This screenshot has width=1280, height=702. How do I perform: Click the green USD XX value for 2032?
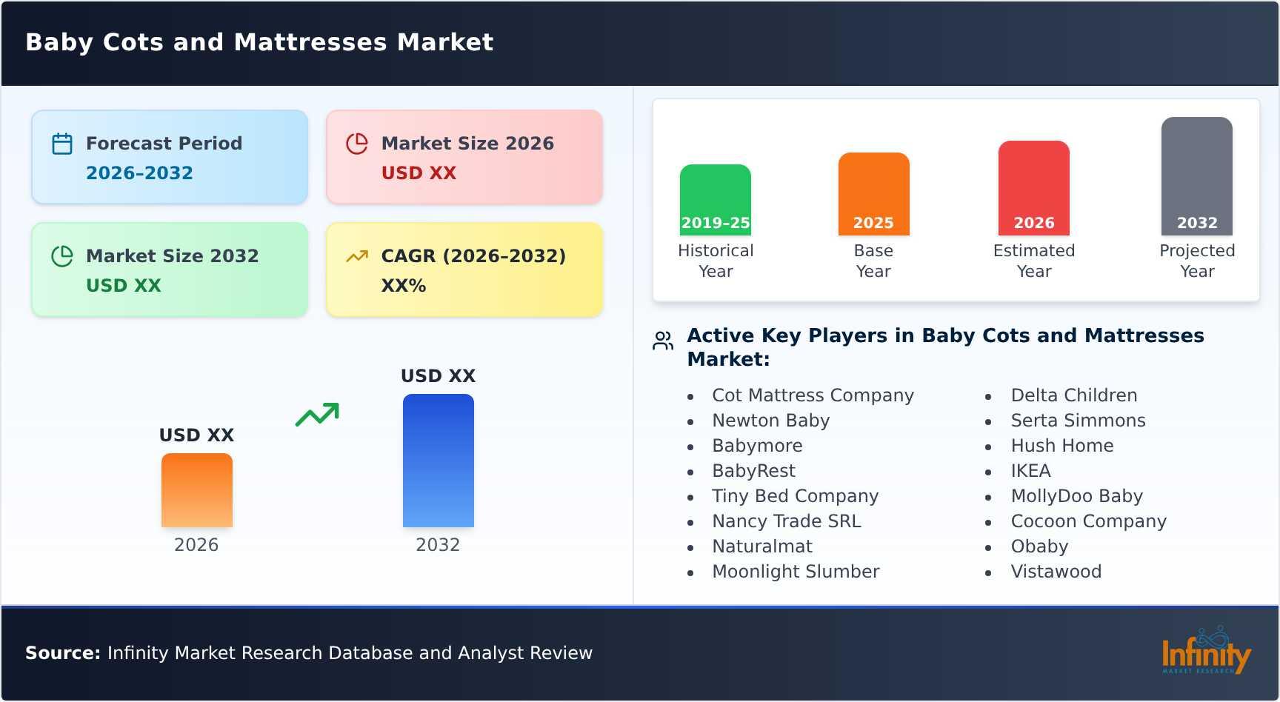click(x=124, y=285)
